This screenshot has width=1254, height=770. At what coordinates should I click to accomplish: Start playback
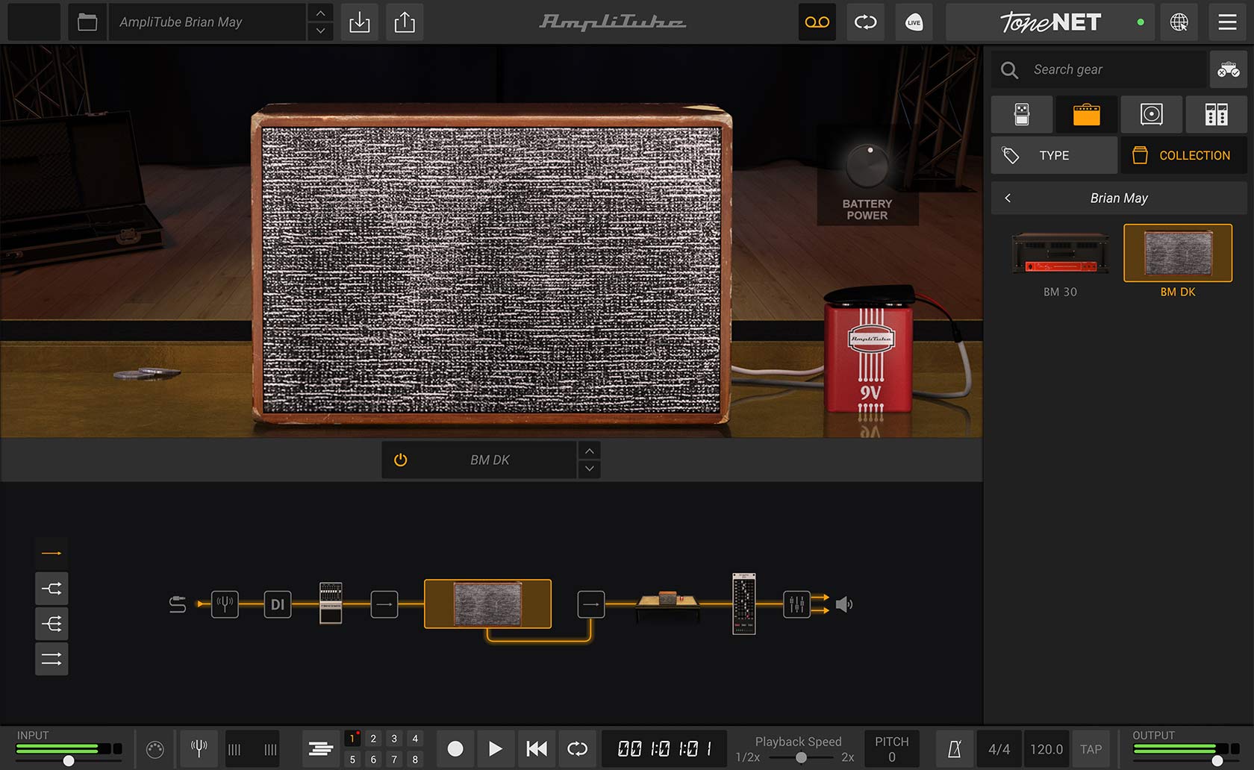[x=495, y=748]
